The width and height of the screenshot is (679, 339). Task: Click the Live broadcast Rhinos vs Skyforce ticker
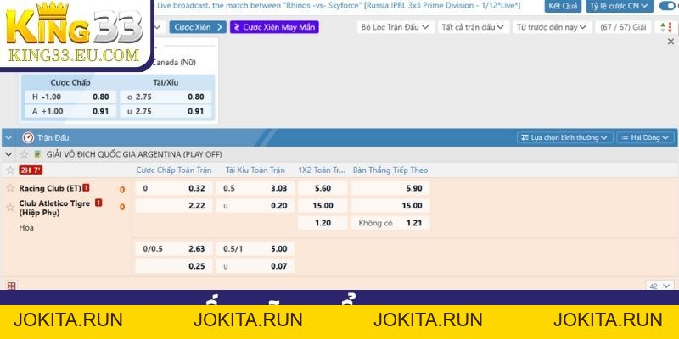tap(339, 6)
